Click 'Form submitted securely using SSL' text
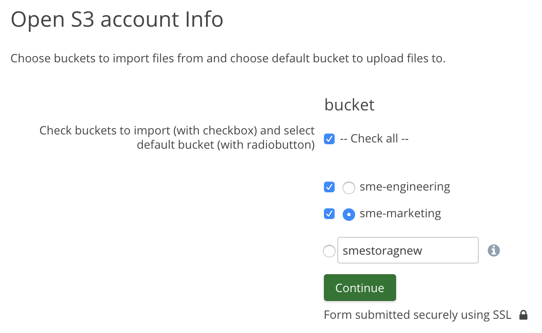This screenshot has width=542, height=333. [417, 315]
